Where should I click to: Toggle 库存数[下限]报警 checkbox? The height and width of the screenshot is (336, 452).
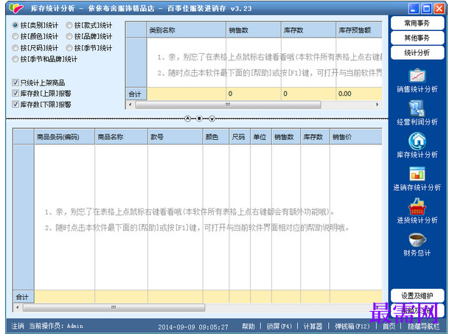pos(15,104)
